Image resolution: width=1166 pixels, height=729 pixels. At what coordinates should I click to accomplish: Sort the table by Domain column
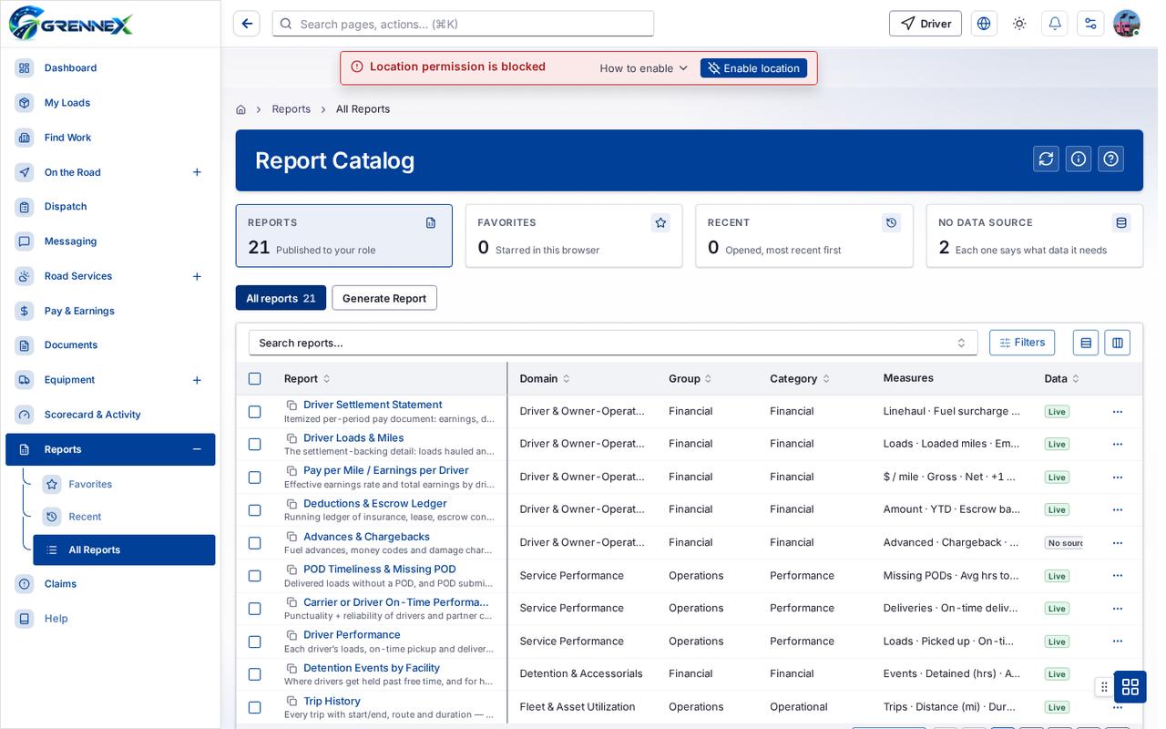545,378
